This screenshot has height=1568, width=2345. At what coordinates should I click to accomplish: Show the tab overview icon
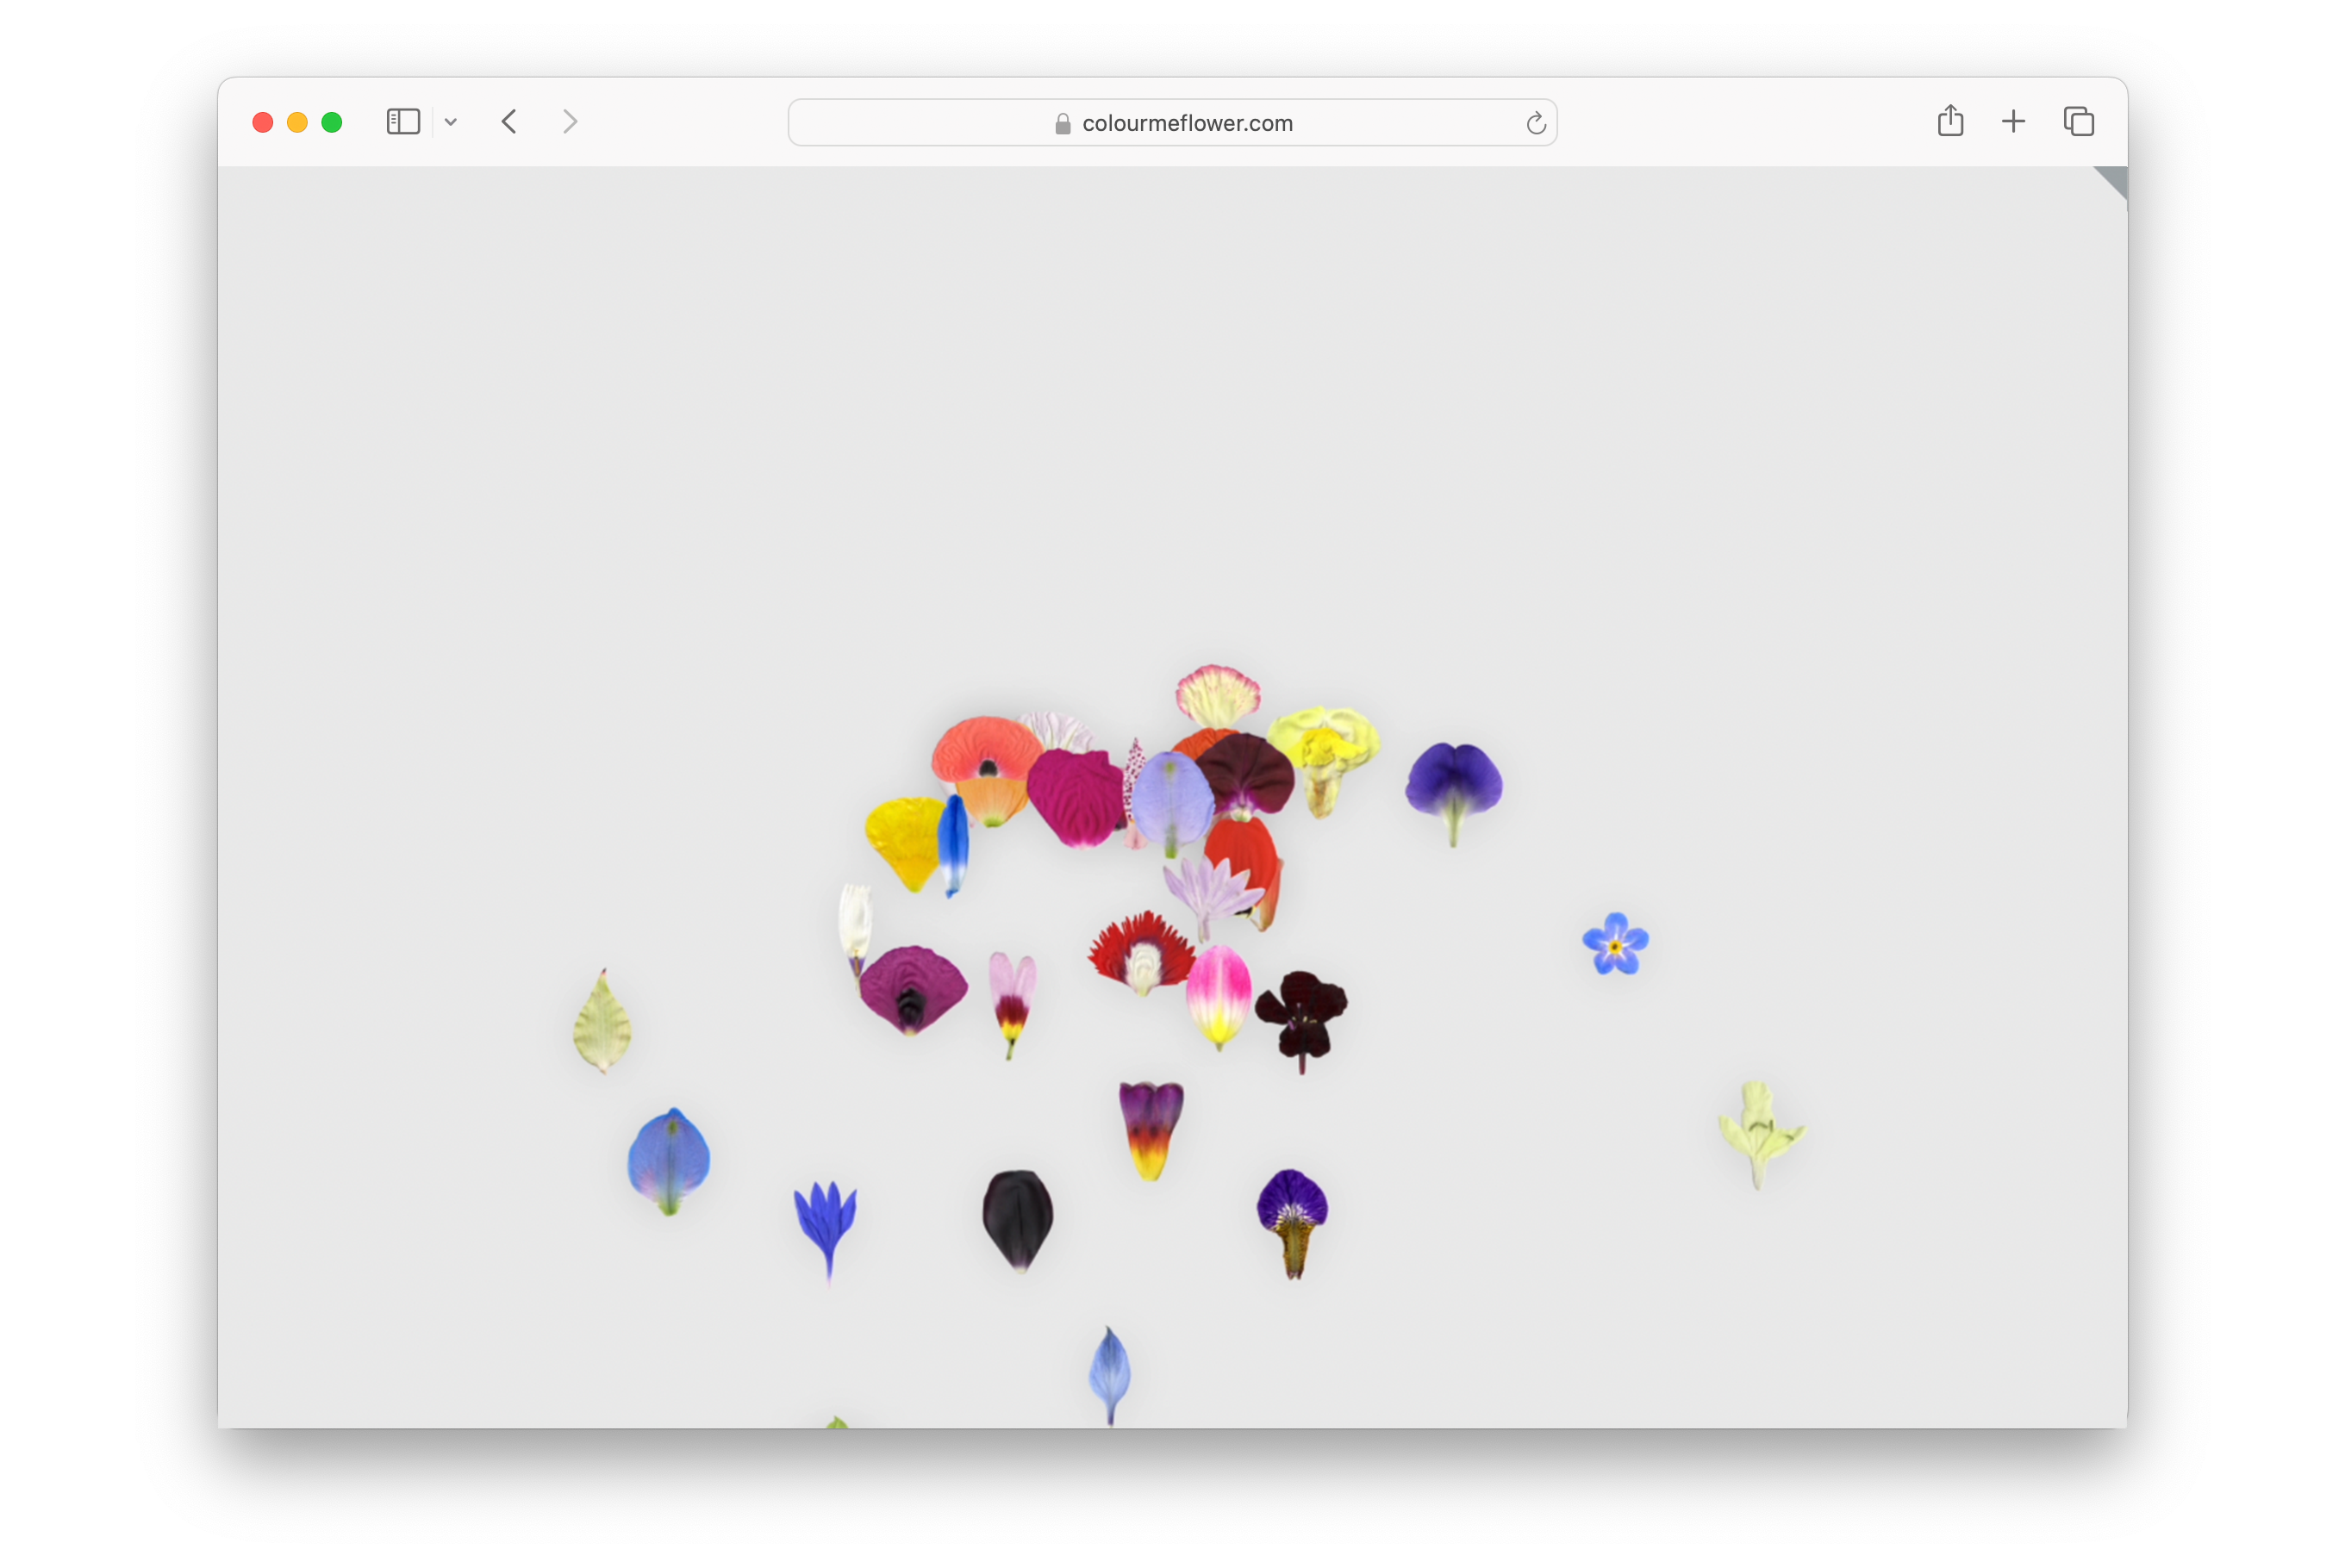pos(2078,122)
